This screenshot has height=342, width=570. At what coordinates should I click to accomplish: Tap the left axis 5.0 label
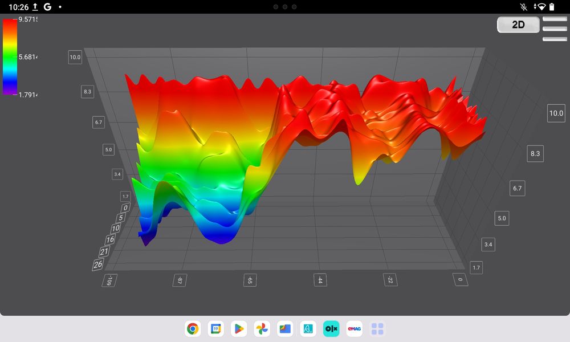point(108,149)
